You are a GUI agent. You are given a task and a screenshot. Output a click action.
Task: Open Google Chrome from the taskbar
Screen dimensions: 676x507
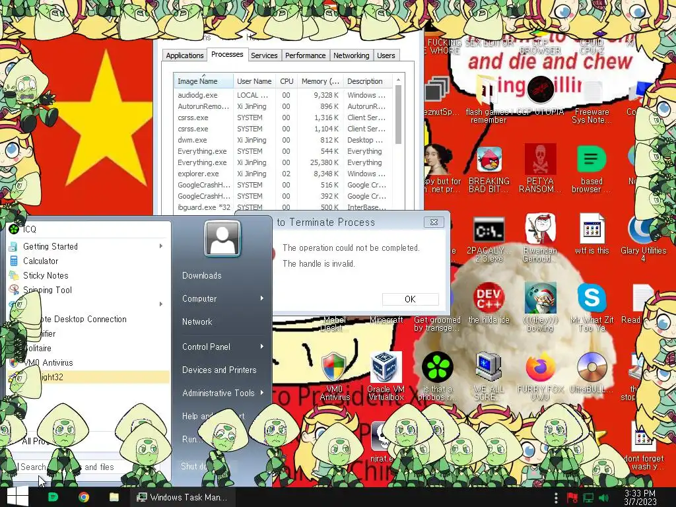[x=84, y=497]
